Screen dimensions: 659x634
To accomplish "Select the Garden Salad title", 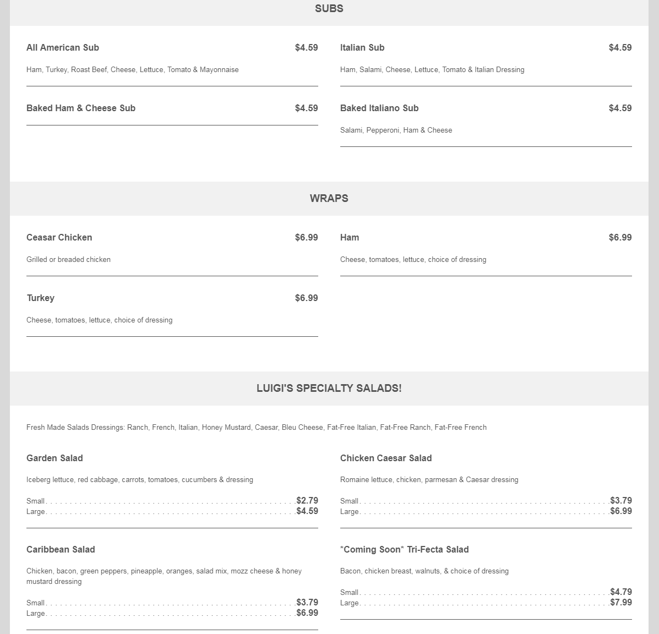I will click(x=55, y=458).
